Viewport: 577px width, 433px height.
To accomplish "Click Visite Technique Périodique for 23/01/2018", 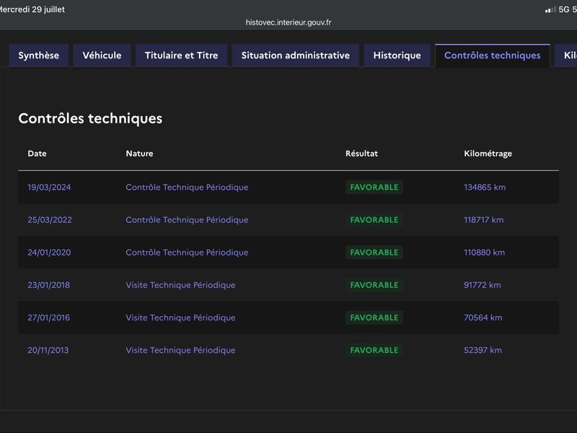I will [x=181, y=285].
